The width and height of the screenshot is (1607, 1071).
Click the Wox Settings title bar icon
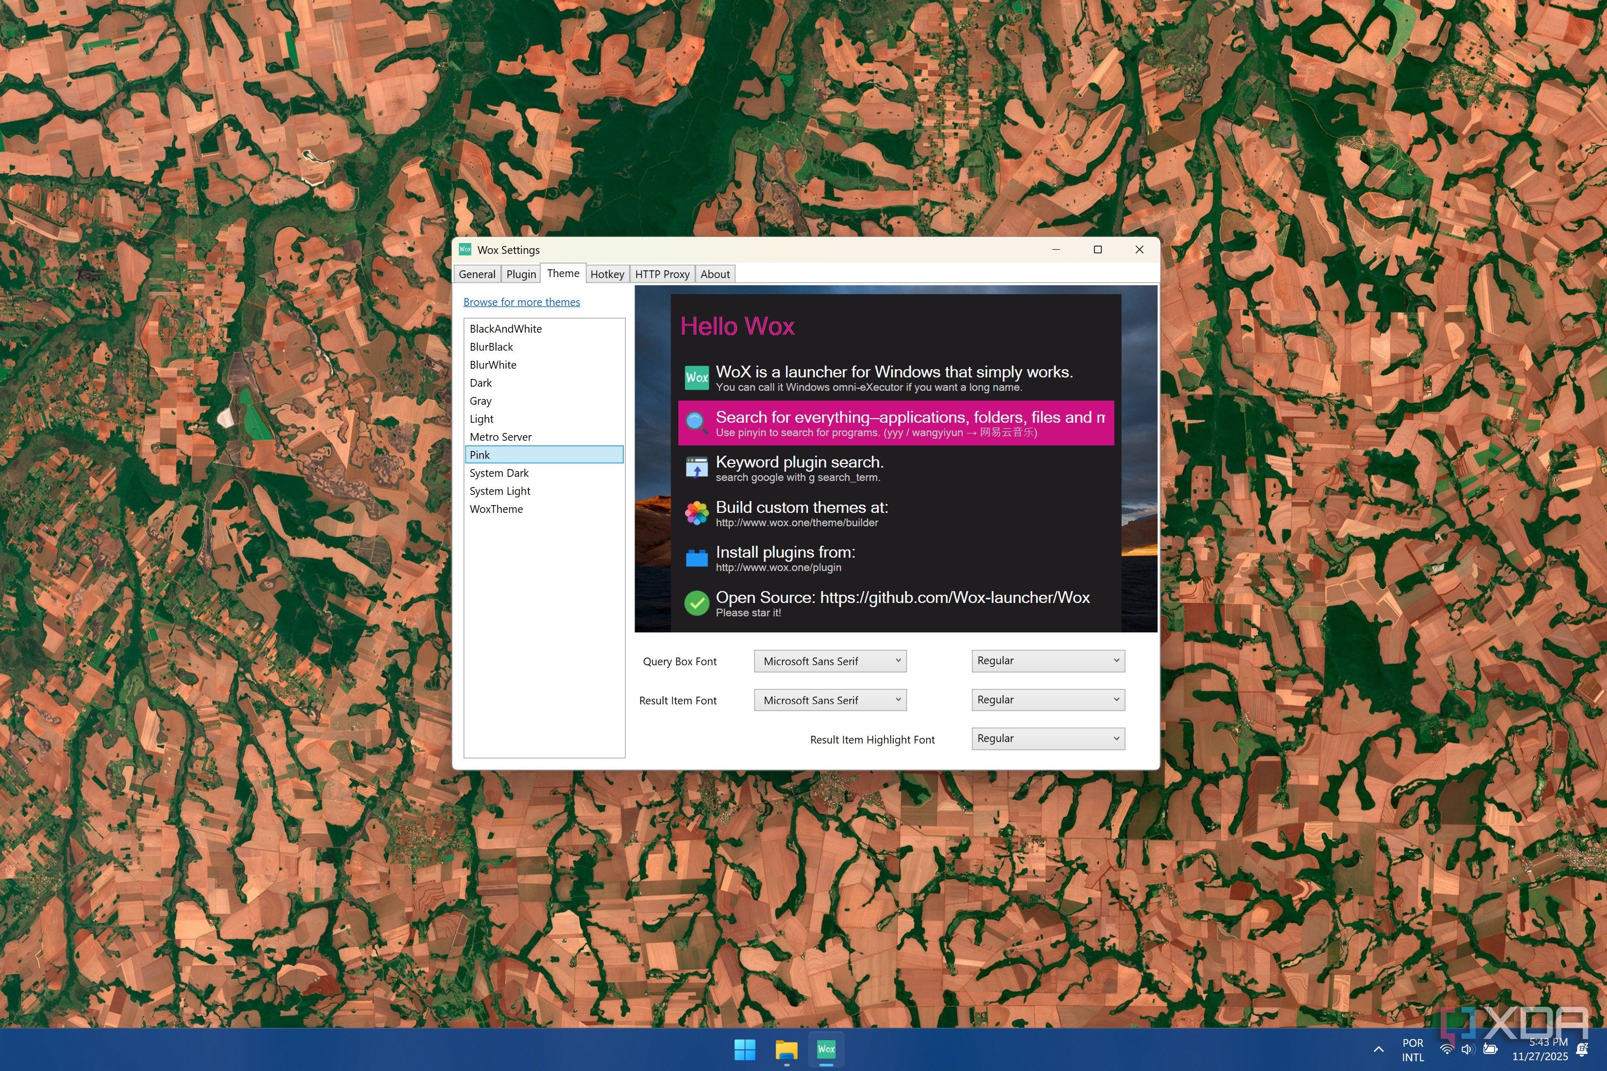coord(465,249)
